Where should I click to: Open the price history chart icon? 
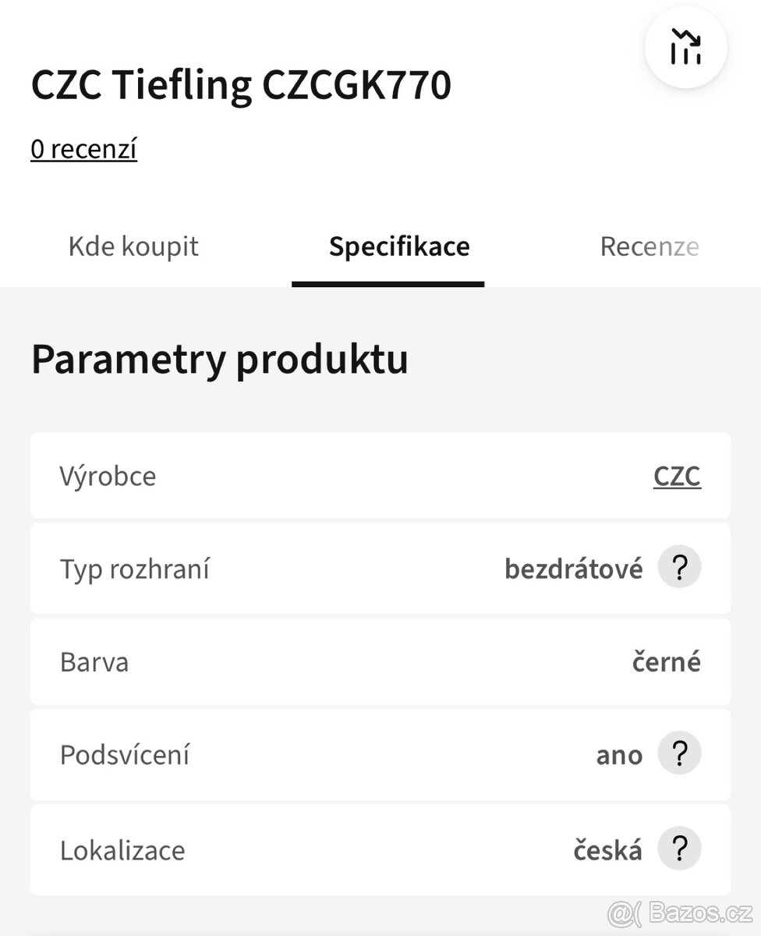[685, 48]
